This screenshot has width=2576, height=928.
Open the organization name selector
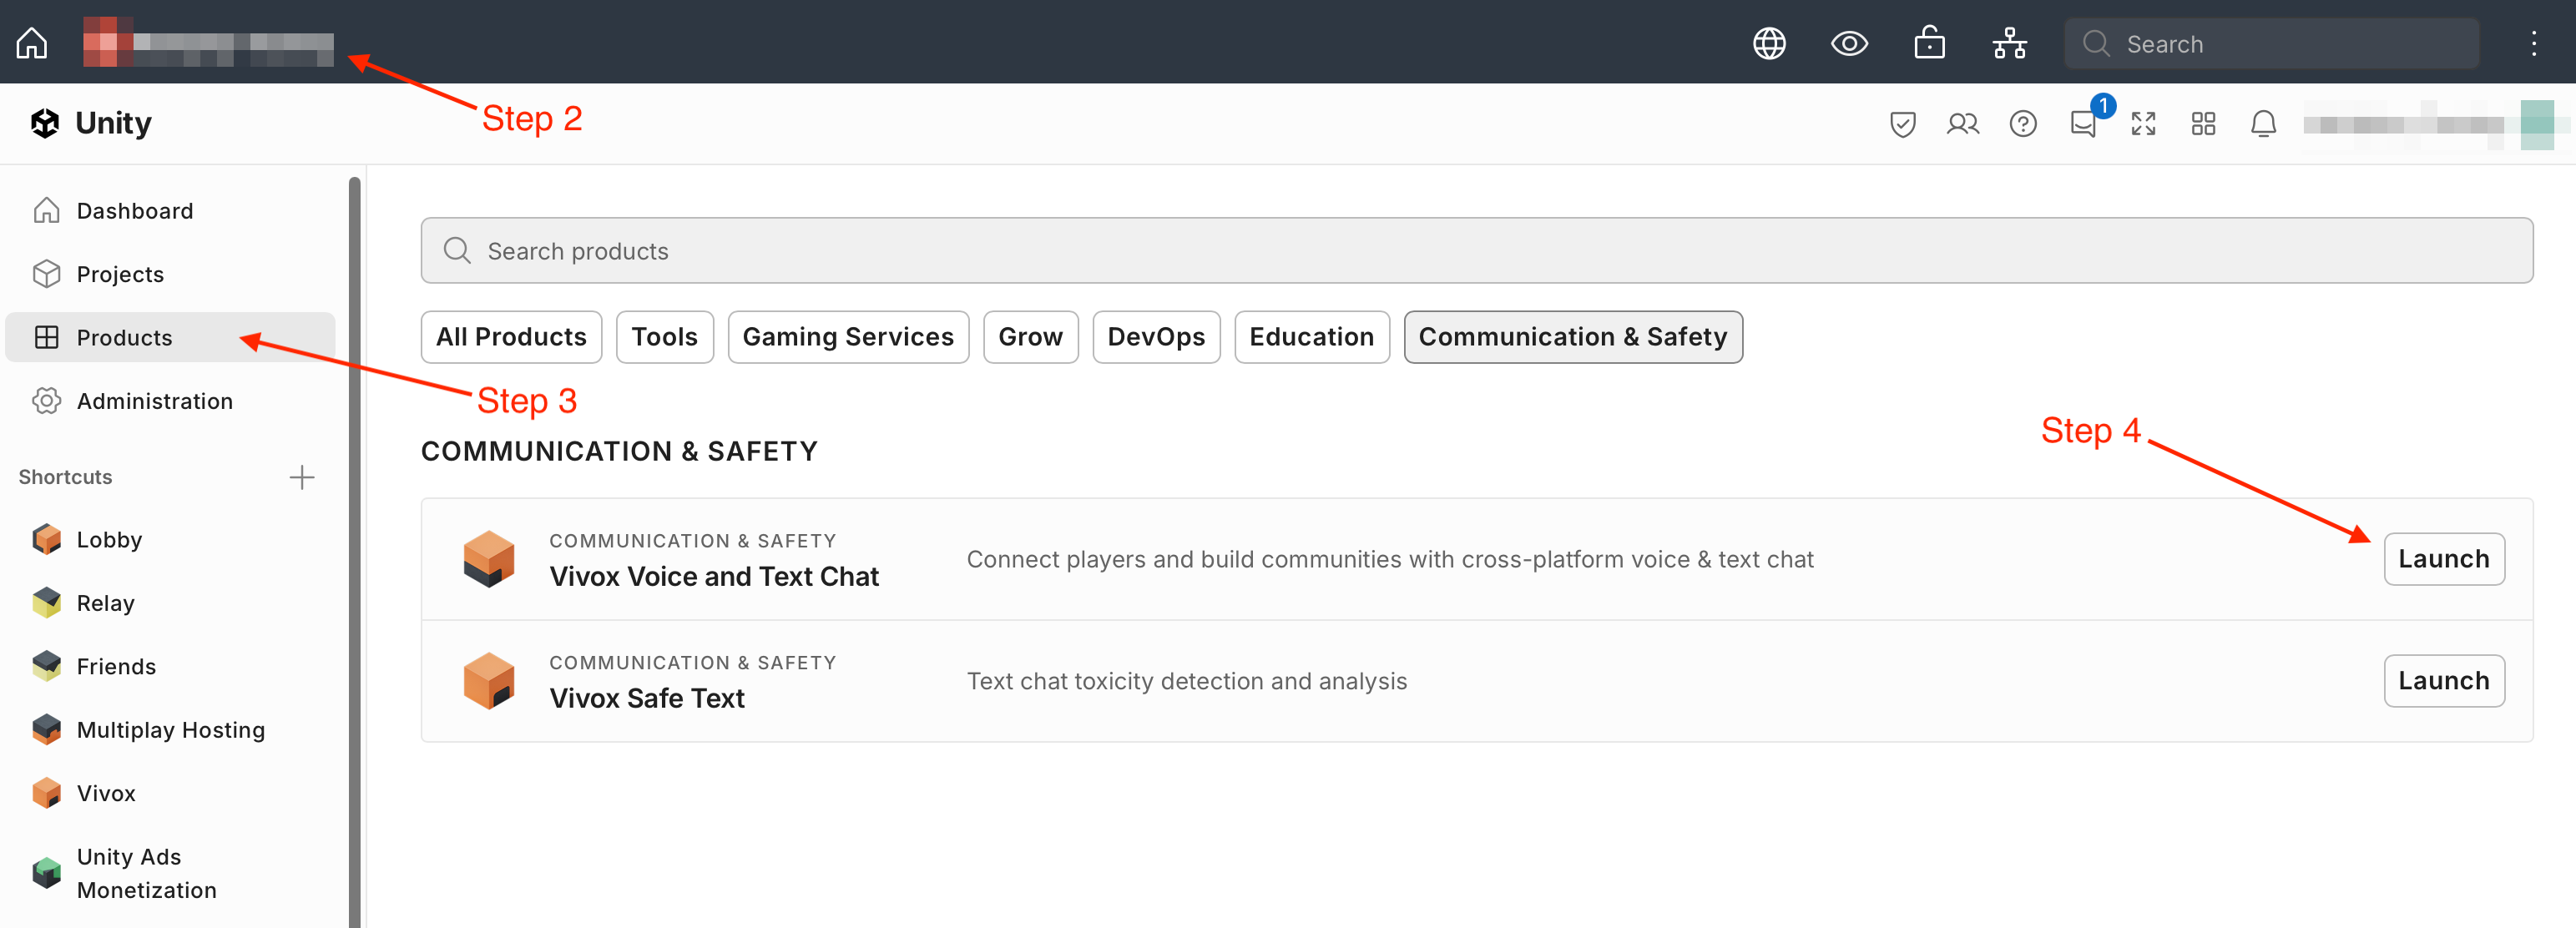[x=209, y=43]
